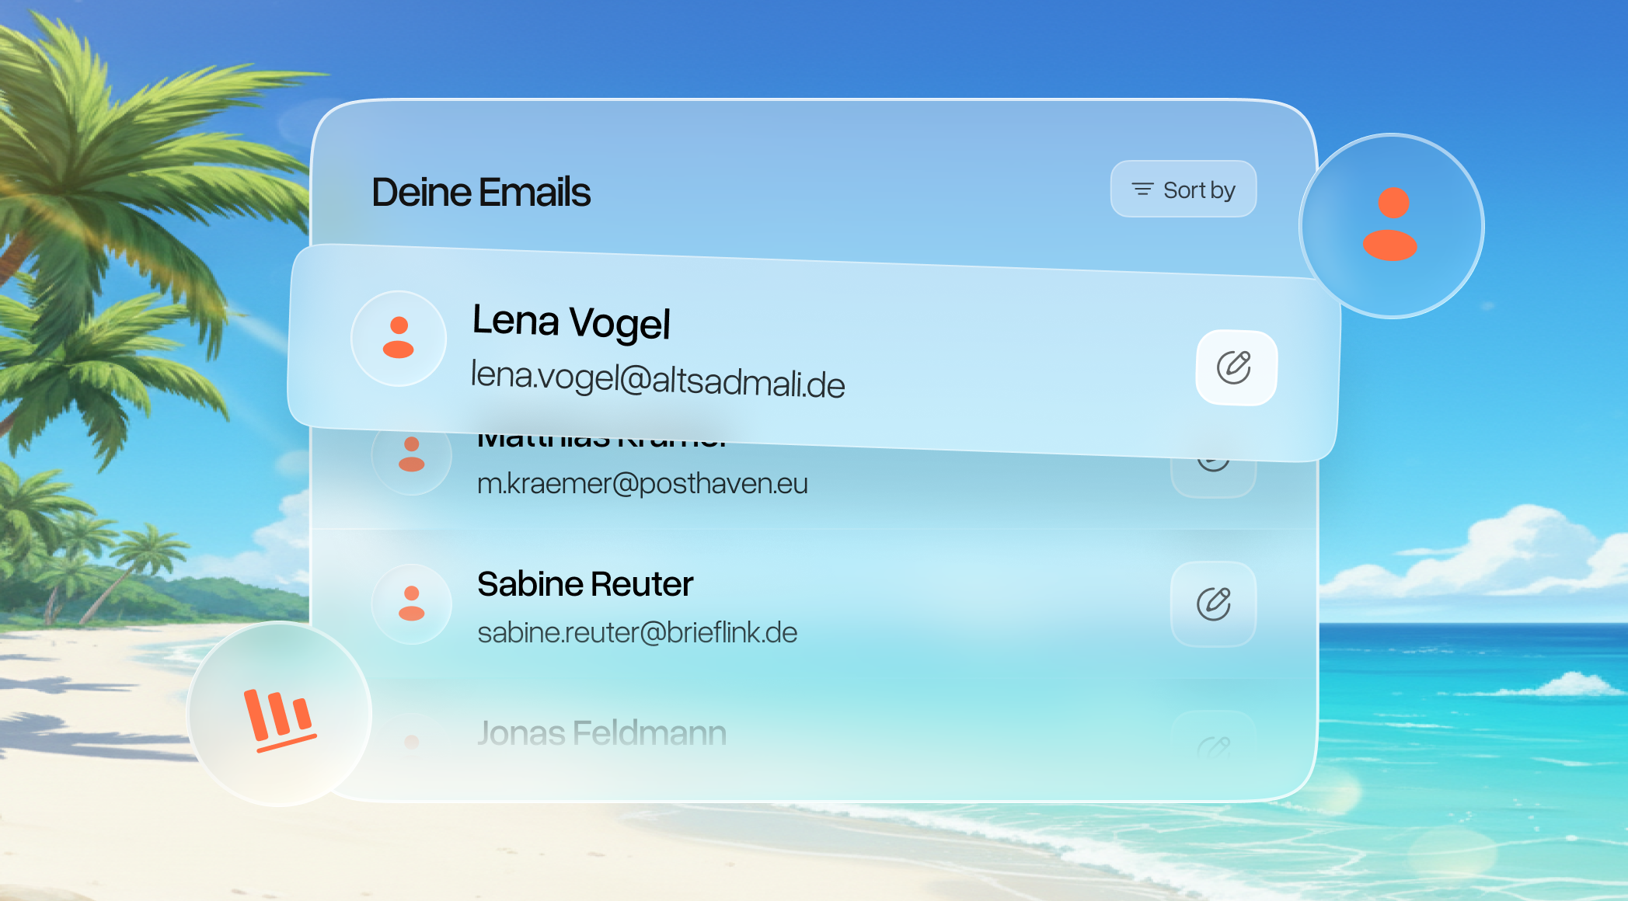Edit Lena Vogel's email entry
The height and width of the screenshot is (901, 1628).
pyautogui.click(x=1235, y=367)
